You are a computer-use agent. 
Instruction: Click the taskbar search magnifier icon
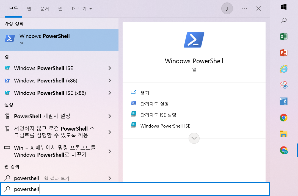[x=283, y=21]
